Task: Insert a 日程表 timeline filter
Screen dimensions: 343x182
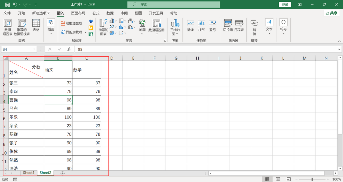Action: coord(239,25)
